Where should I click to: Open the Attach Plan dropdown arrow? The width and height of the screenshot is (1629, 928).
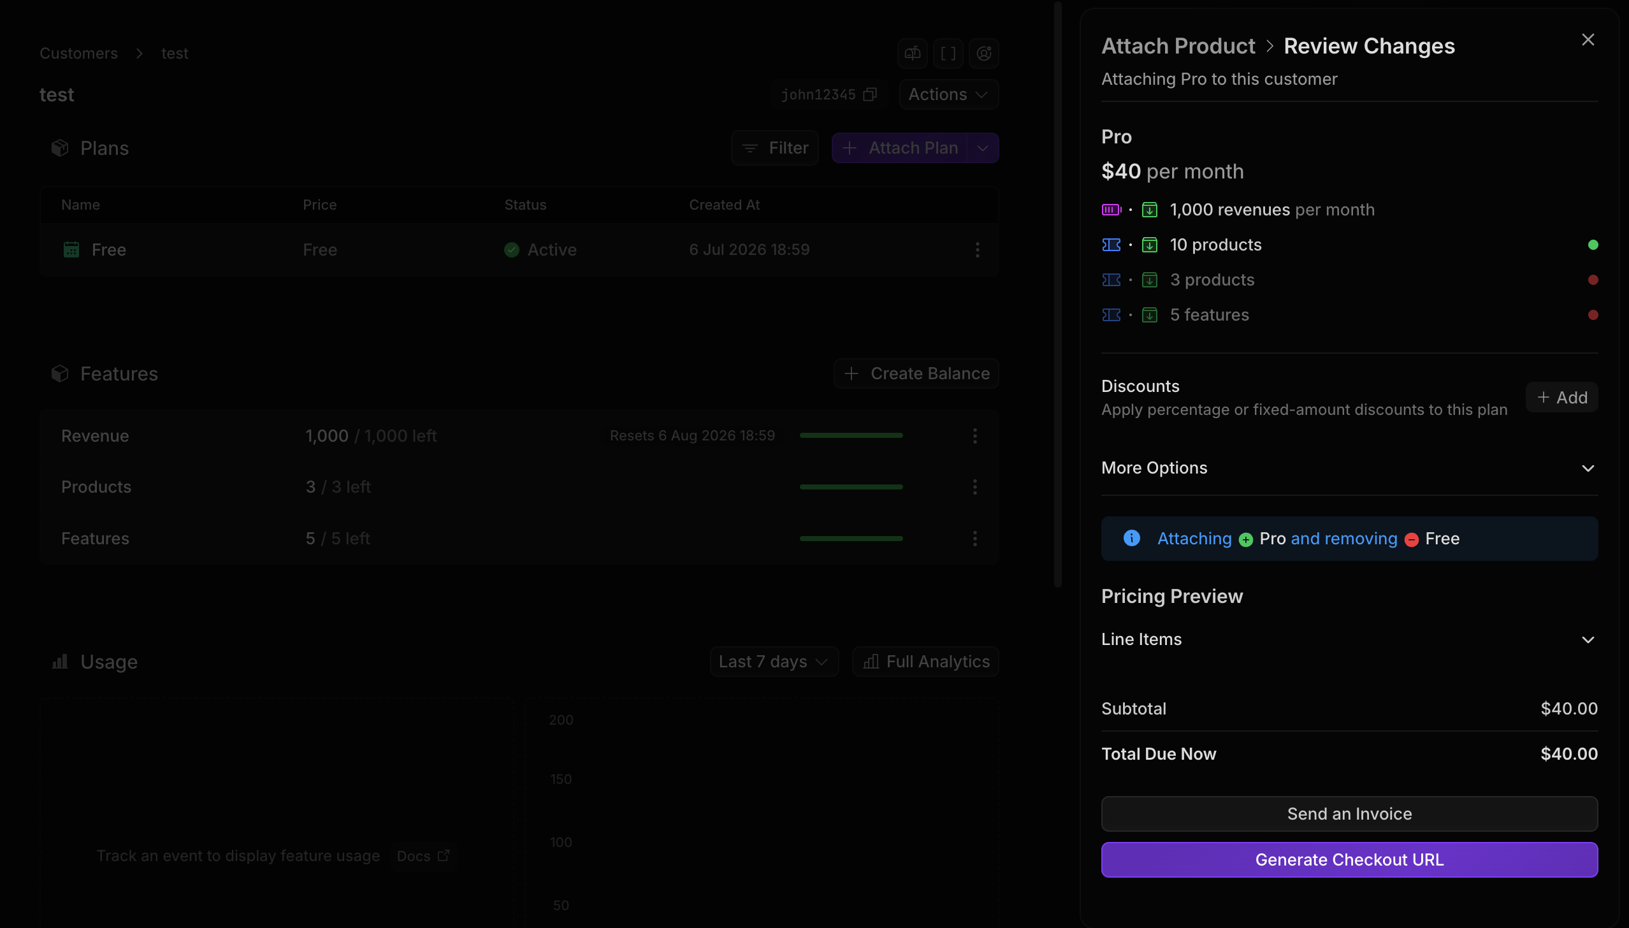[983, 148]
